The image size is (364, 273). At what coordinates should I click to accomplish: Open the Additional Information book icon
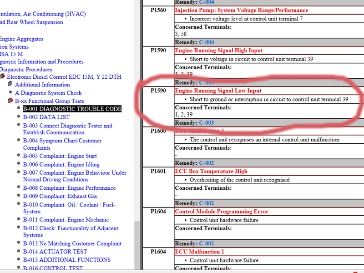[x=10, y=84]
